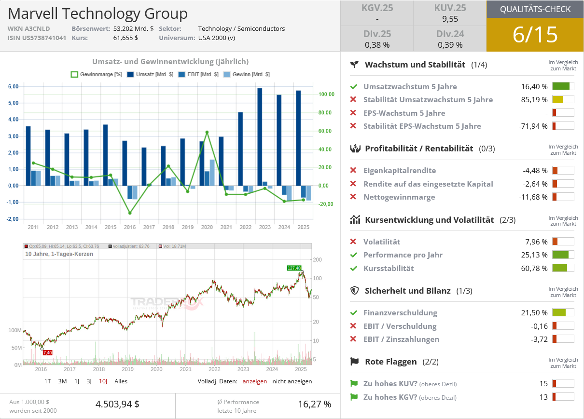Image resolution: width=584 pixels, height=419 pixels.
Task: Click the checkmark next to Umsatzwachstum 5 Jahre
Action: pyautogui.click(x=354, y=87)
